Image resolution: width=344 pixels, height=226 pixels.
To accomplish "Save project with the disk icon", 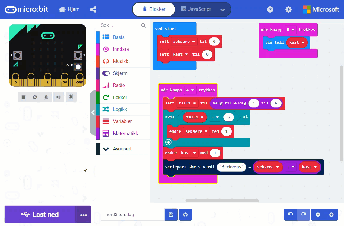I will [x=171, y=215].
